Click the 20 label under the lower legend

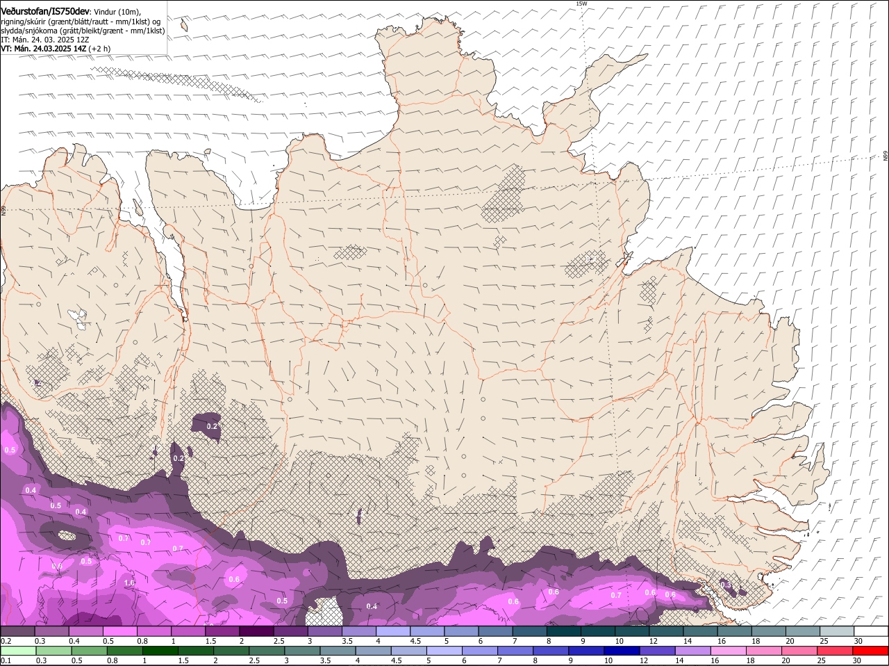point(786,660)
